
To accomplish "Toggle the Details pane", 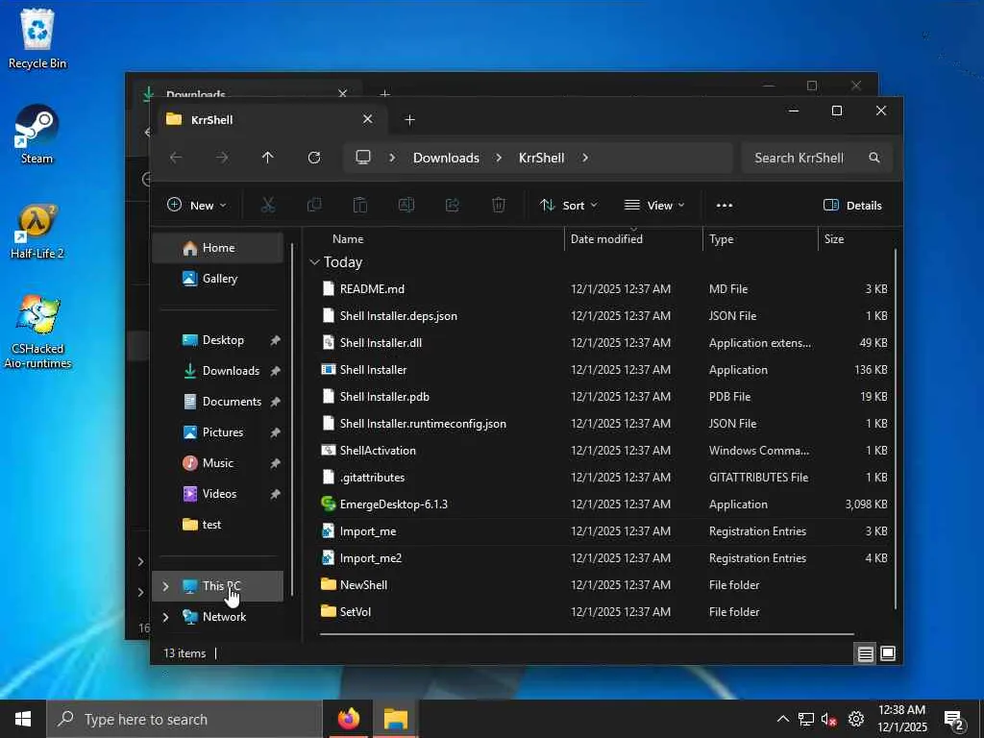I will tap(852, 206).
